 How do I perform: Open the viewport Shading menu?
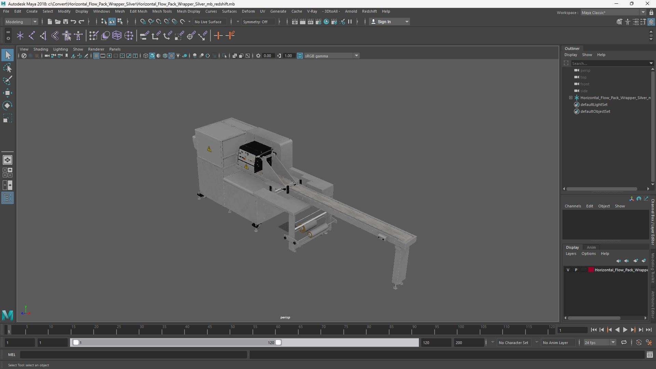point(41,49)
